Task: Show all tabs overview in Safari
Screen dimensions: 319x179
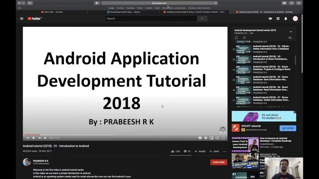Action: [x=299, y=3]
